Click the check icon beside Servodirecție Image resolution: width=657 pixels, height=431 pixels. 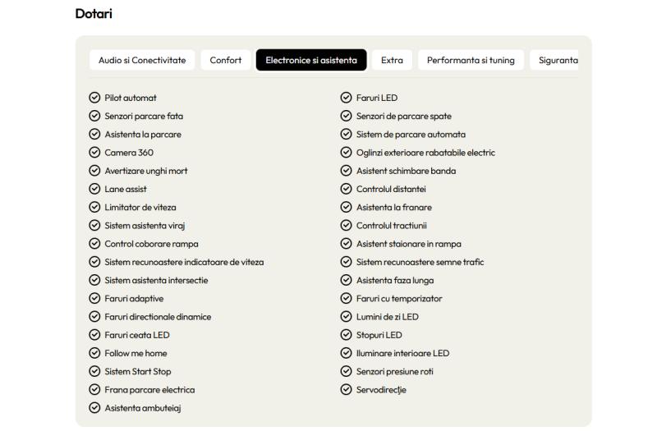click(346, 389)
